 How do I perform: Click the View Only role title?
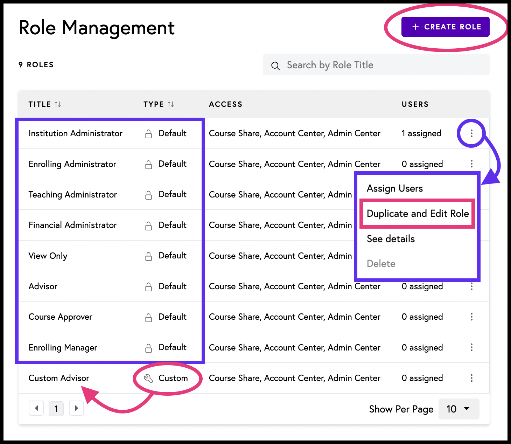(x=48, y=256)
